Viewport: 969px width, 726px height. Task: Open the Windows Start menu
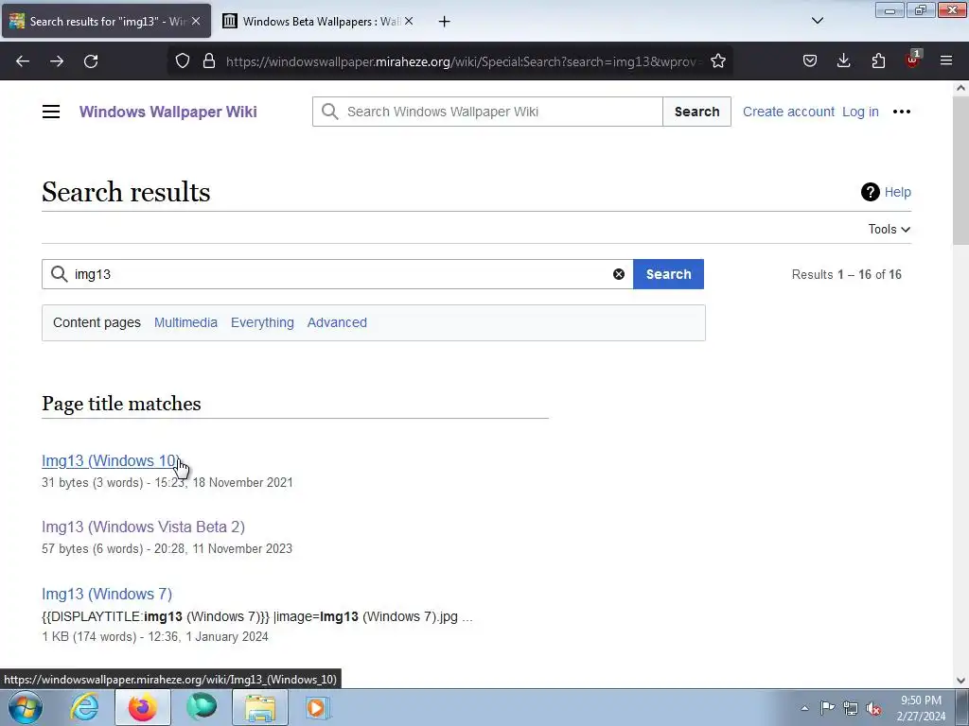pos(26,707)
